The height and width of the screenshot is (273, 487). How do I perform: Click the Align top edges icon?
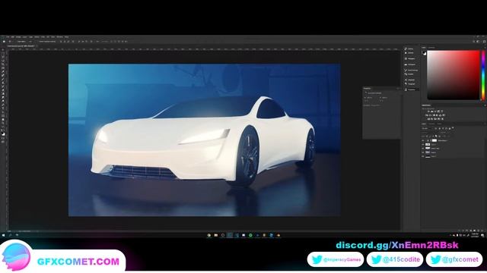point(79,41)
